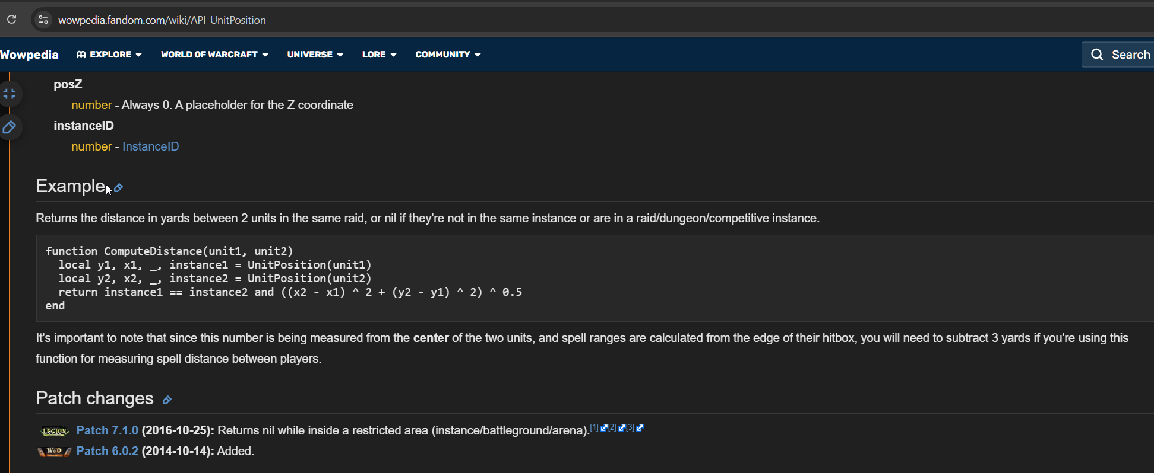Click external link icon after footnote [2]
The image size is (1154, 473).
coord(622,427)
